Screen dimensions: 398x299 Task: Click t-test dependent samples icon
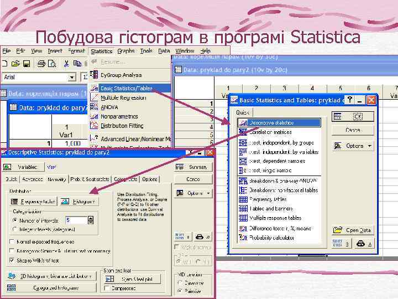[243, 161]
